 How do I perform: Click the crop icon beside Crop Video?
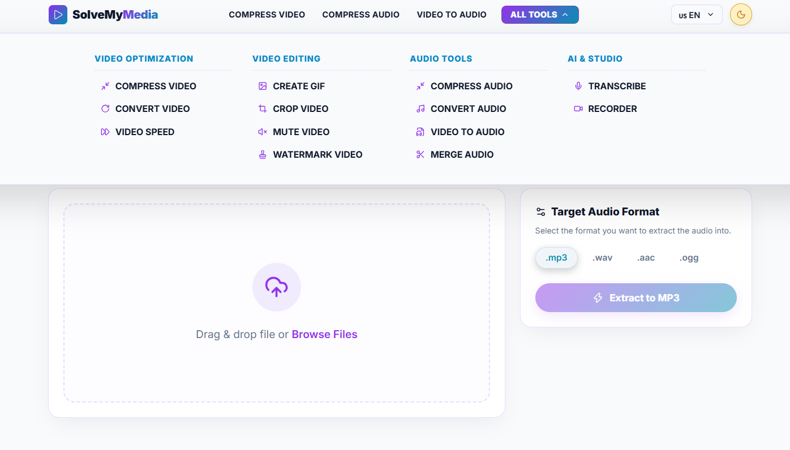(x=263, y=109)
